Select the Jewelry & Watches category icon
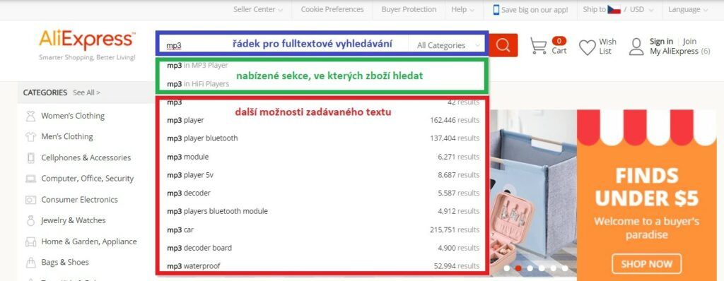 pyautogui.click(x=31, y=220)
